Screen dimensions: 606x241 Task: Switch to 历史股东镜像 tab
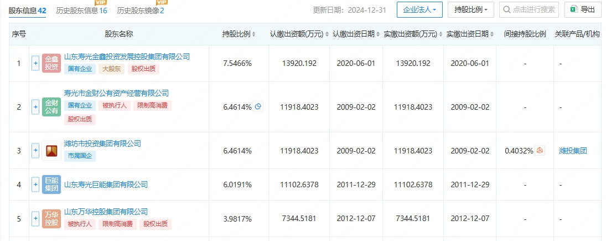pyautogui.click(x=141, y=10)
